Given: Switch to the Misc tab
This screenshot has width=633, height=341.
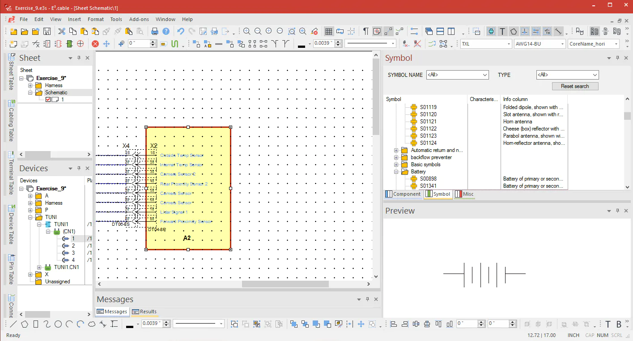Looking at the screenshot, I should click(464, 194).
